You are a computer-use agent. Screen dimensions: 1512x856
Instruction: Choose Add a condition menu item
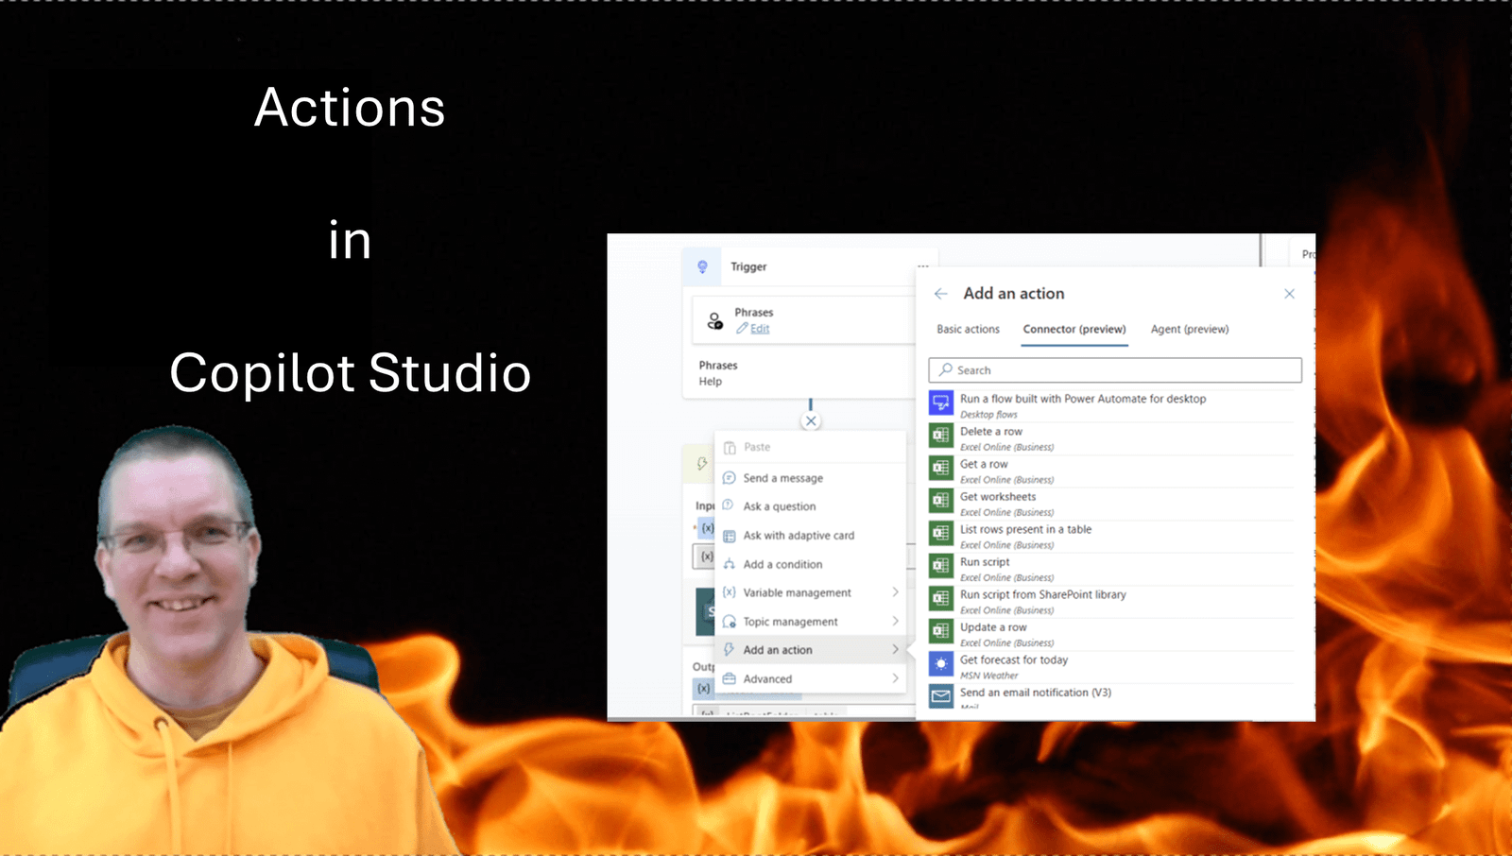(x=810, y=564)
